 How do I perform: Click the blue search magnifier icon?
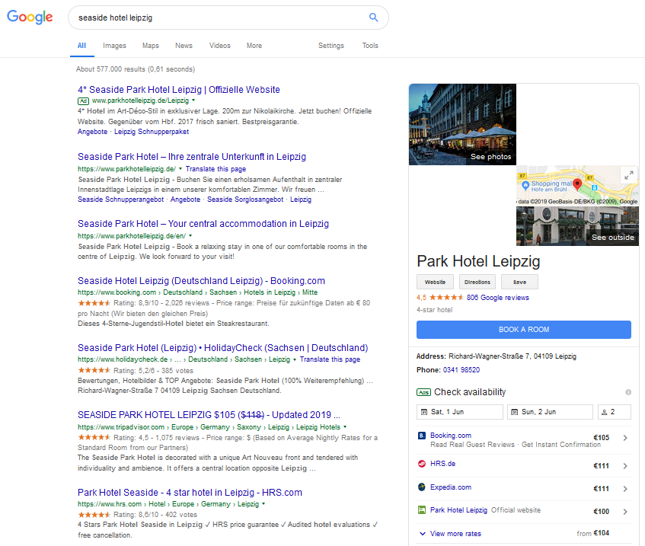click(x=373, y=17)
